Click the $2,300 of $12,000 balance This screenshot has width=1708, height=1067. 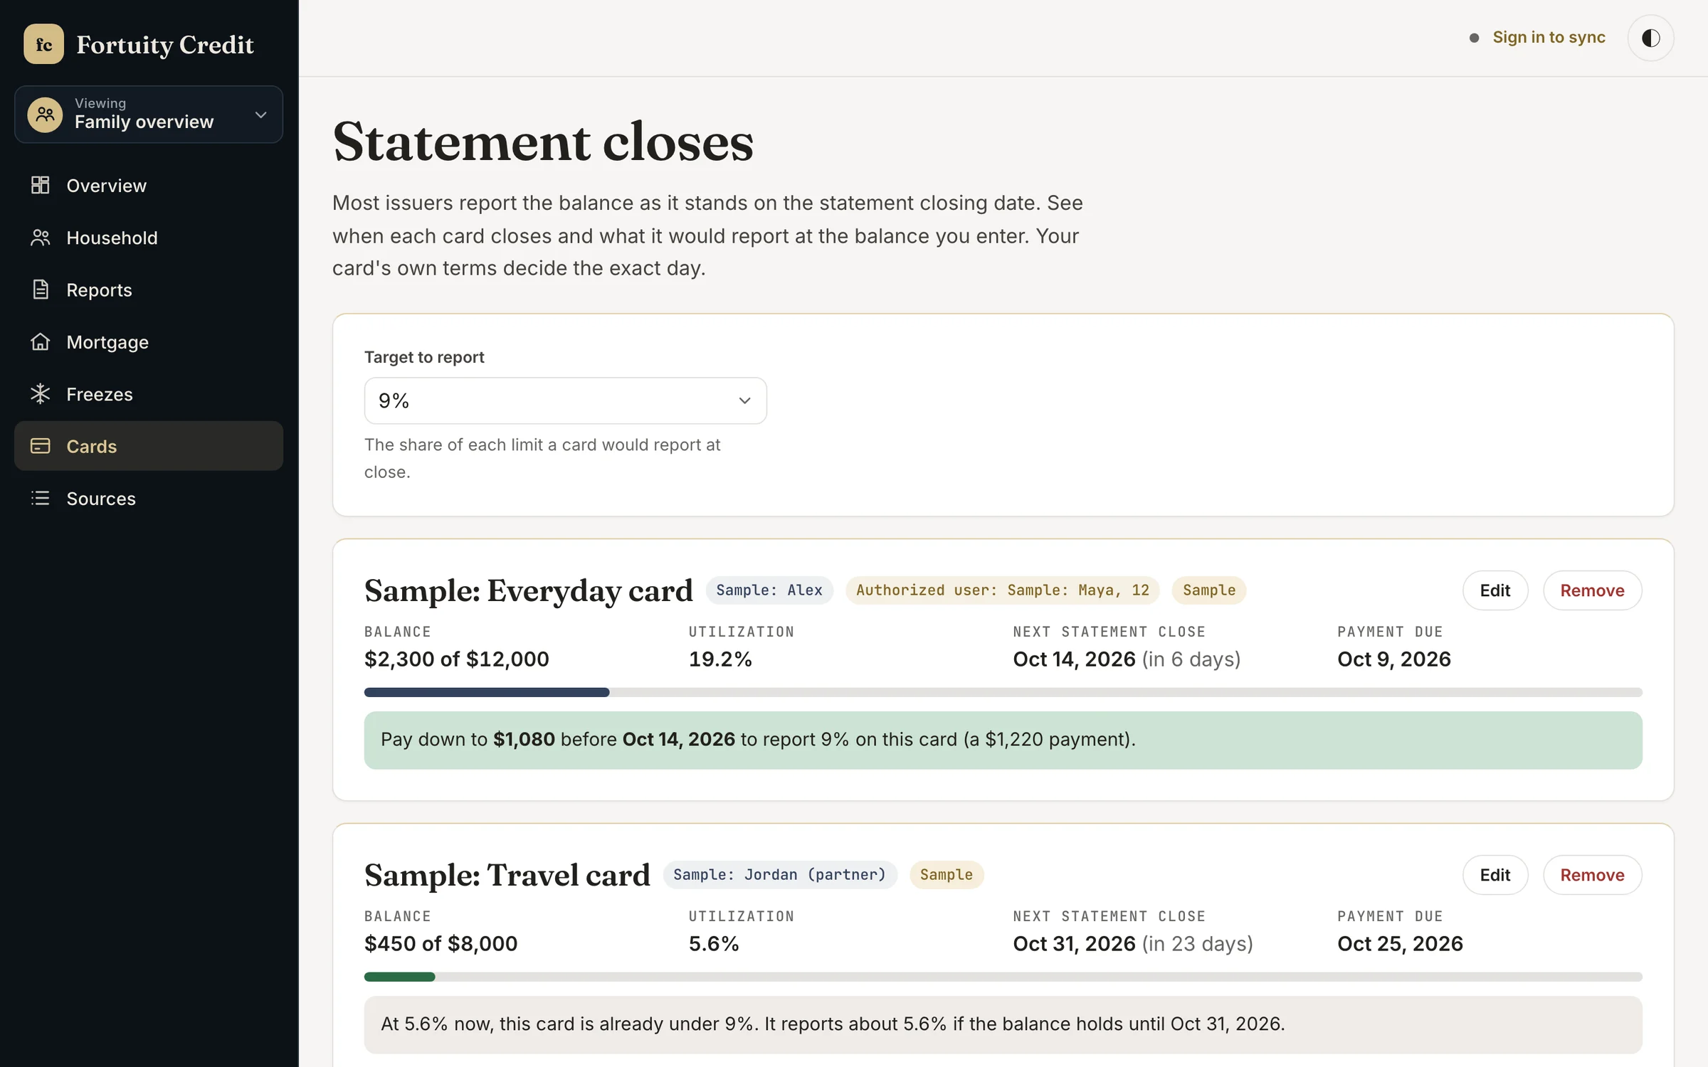(457, 659)
